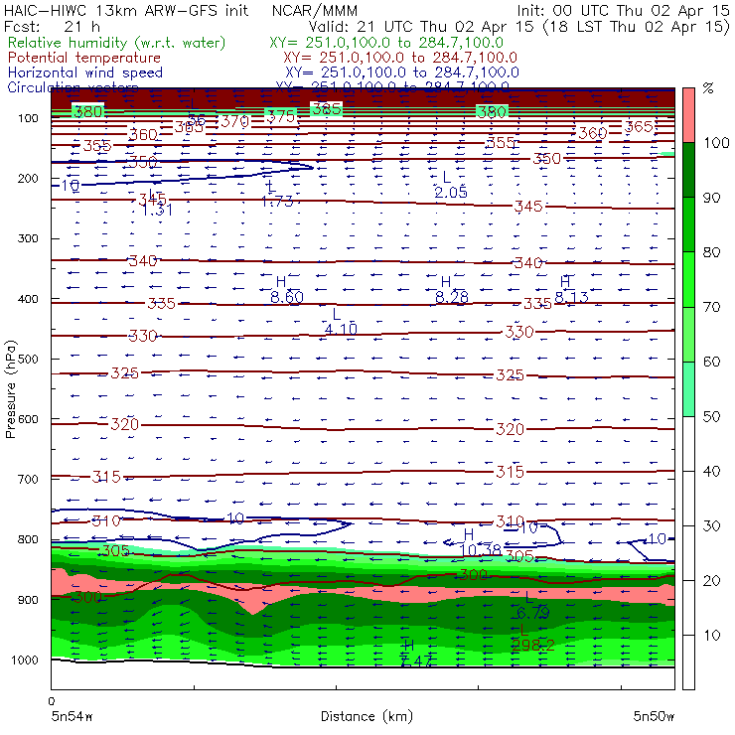Viewport: 735px width, 735px height.
Task: Click the 800 pressure tick label
Action: tap(28, 539)
